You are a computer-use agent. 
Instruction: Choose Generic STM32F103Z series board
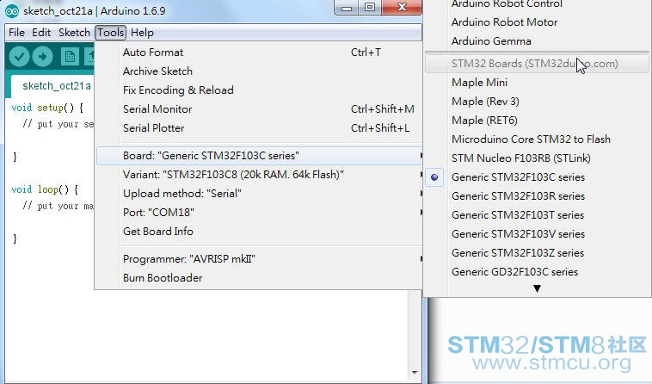pyautogui.click(x=538, y=253)
